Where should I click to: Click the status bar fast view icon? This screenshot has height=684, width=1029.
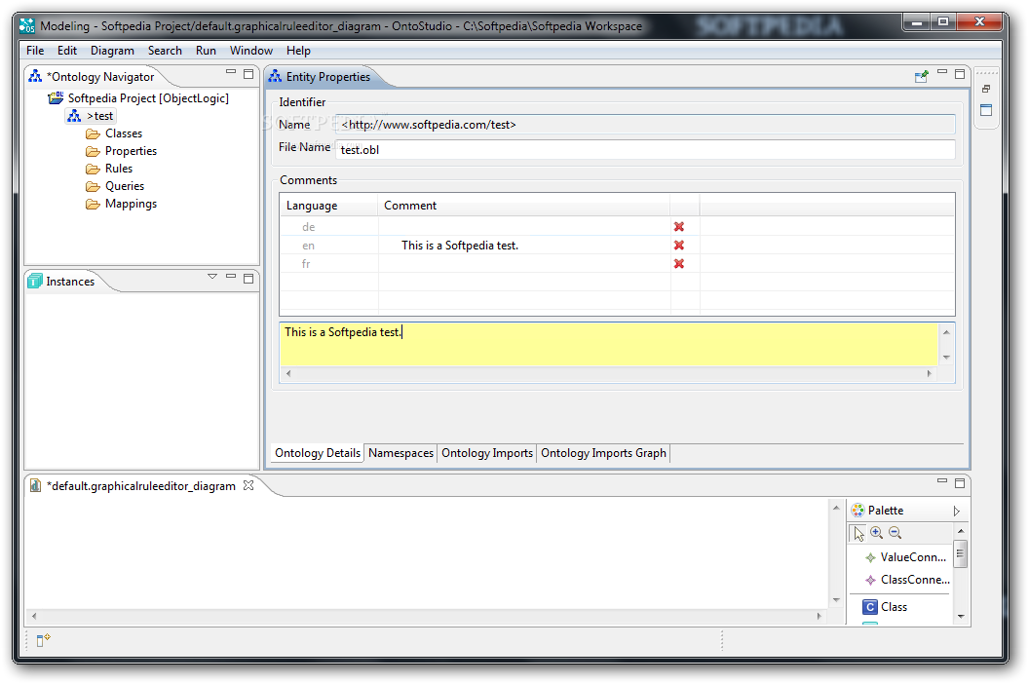click(x=43, y=640)
